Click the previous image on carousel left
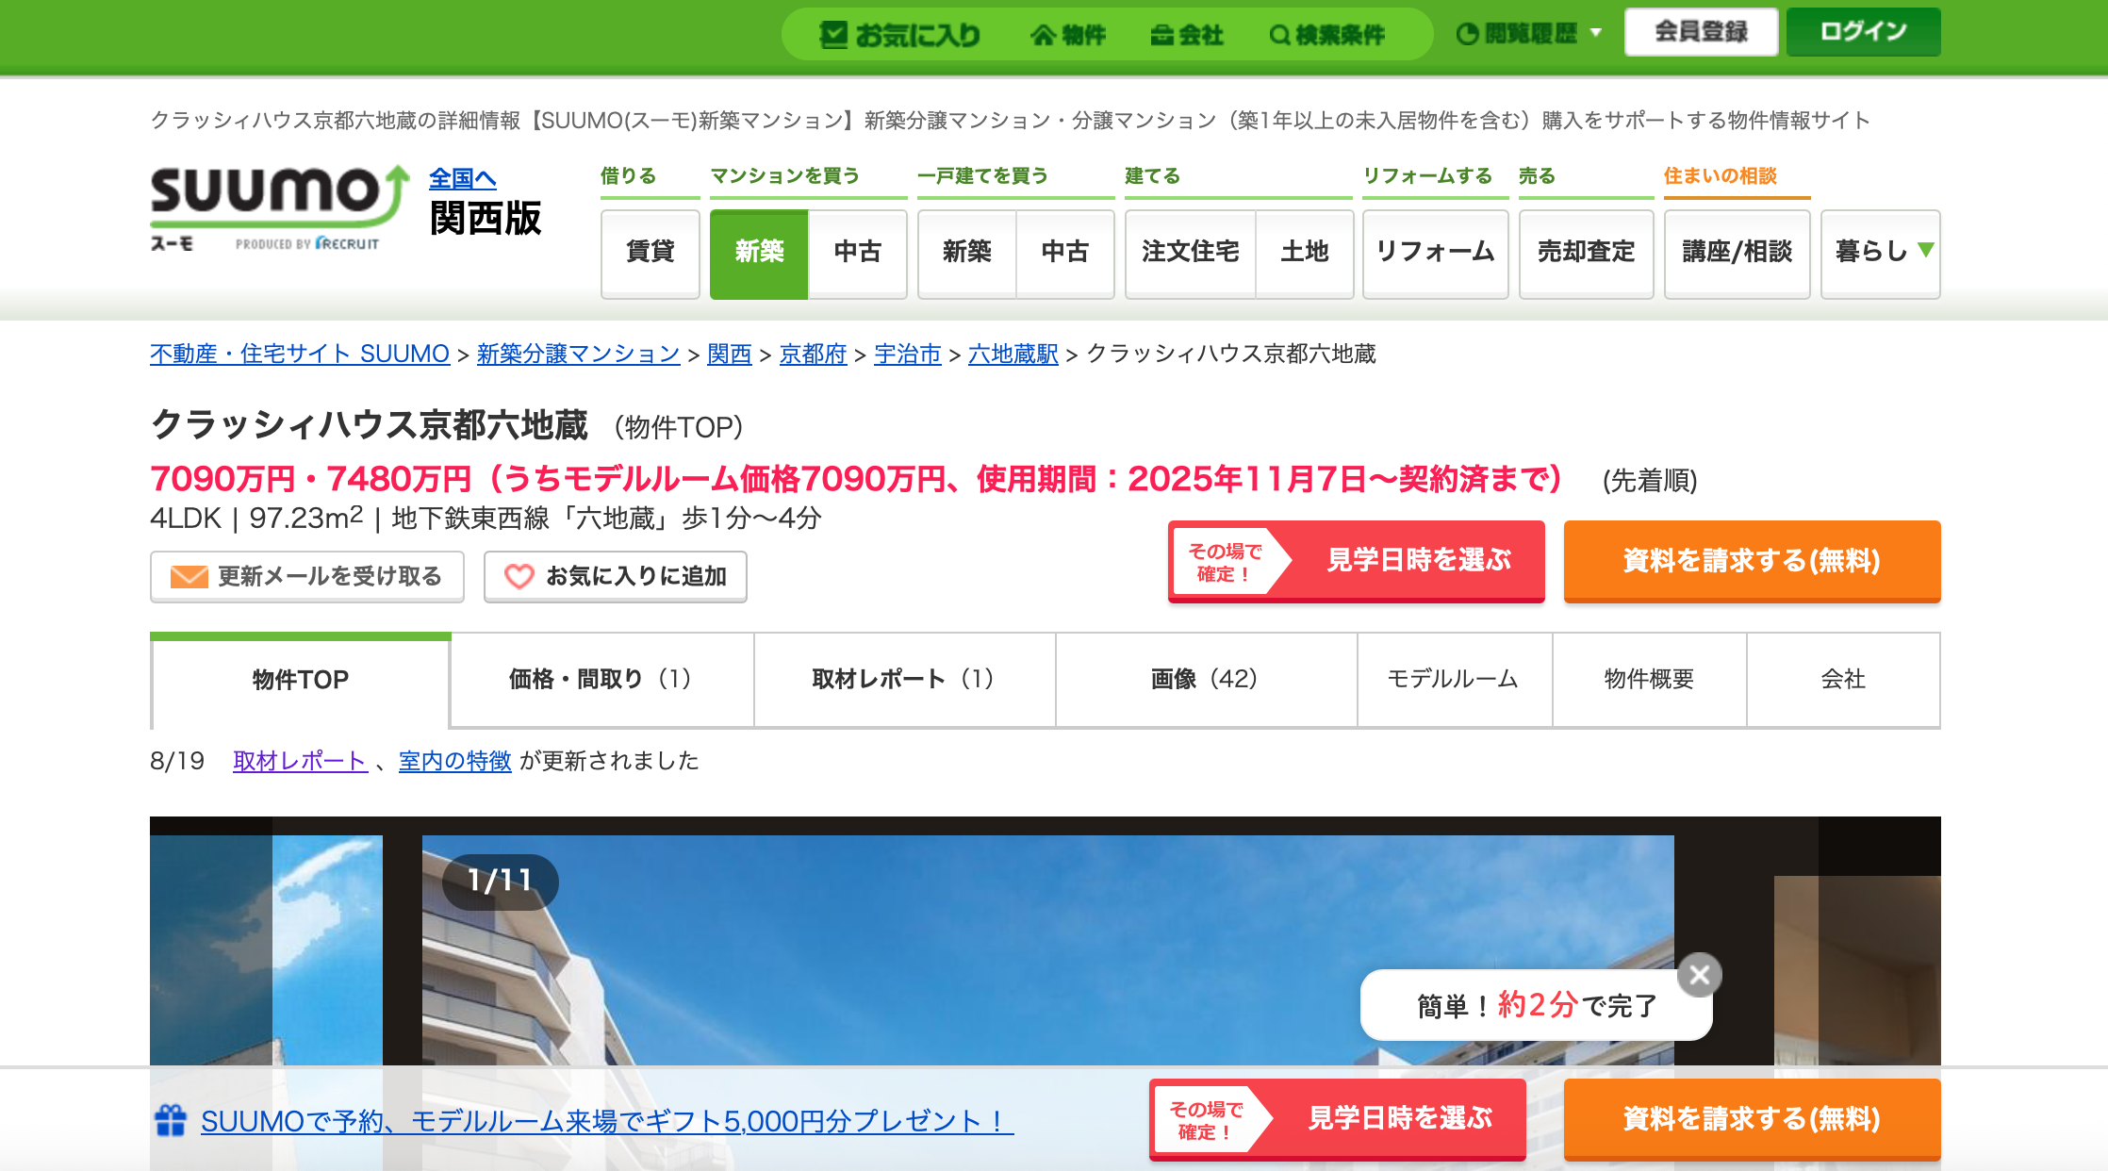Viewport: 2108px width, 1171px height. coord(266,952)
